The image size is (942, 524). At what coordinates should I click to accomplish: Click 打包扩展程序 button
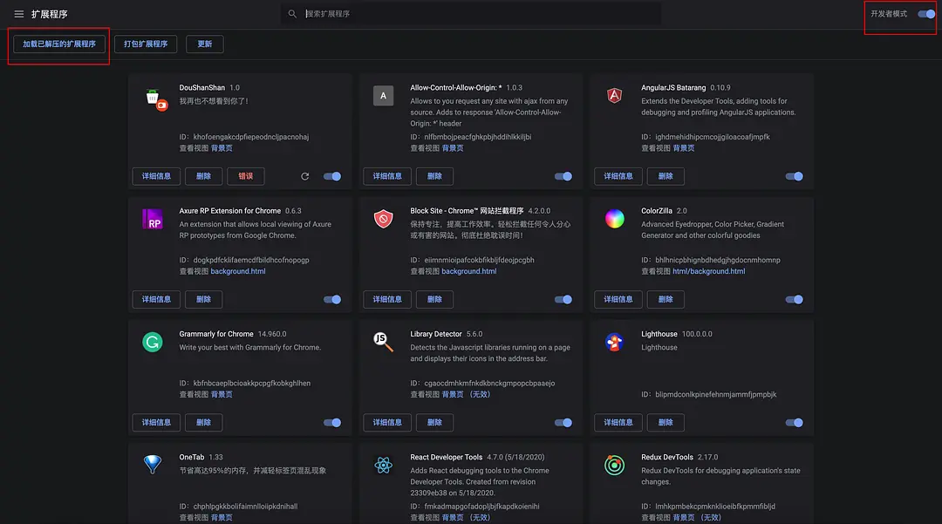(146, 44)
